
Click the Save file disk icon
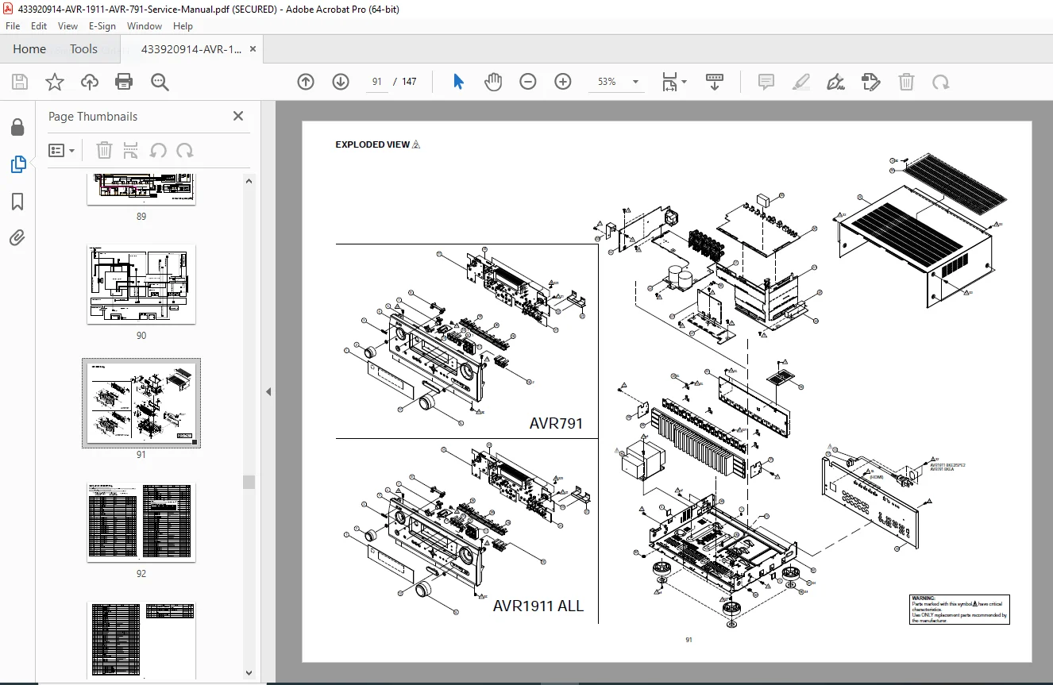coord(20,82)
